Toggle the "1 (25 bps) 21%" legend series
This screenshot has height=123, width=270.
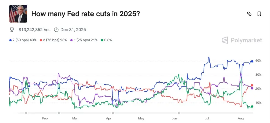84,40
